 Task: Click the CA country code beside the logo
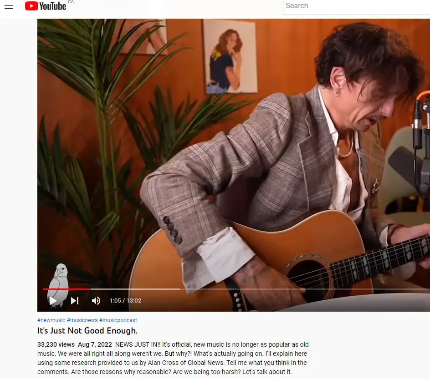pos(71,2)
